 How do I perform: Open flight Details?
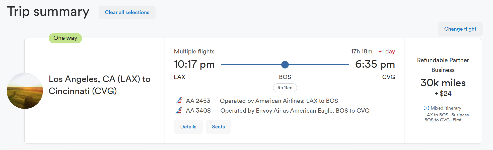tap(188, 127)
